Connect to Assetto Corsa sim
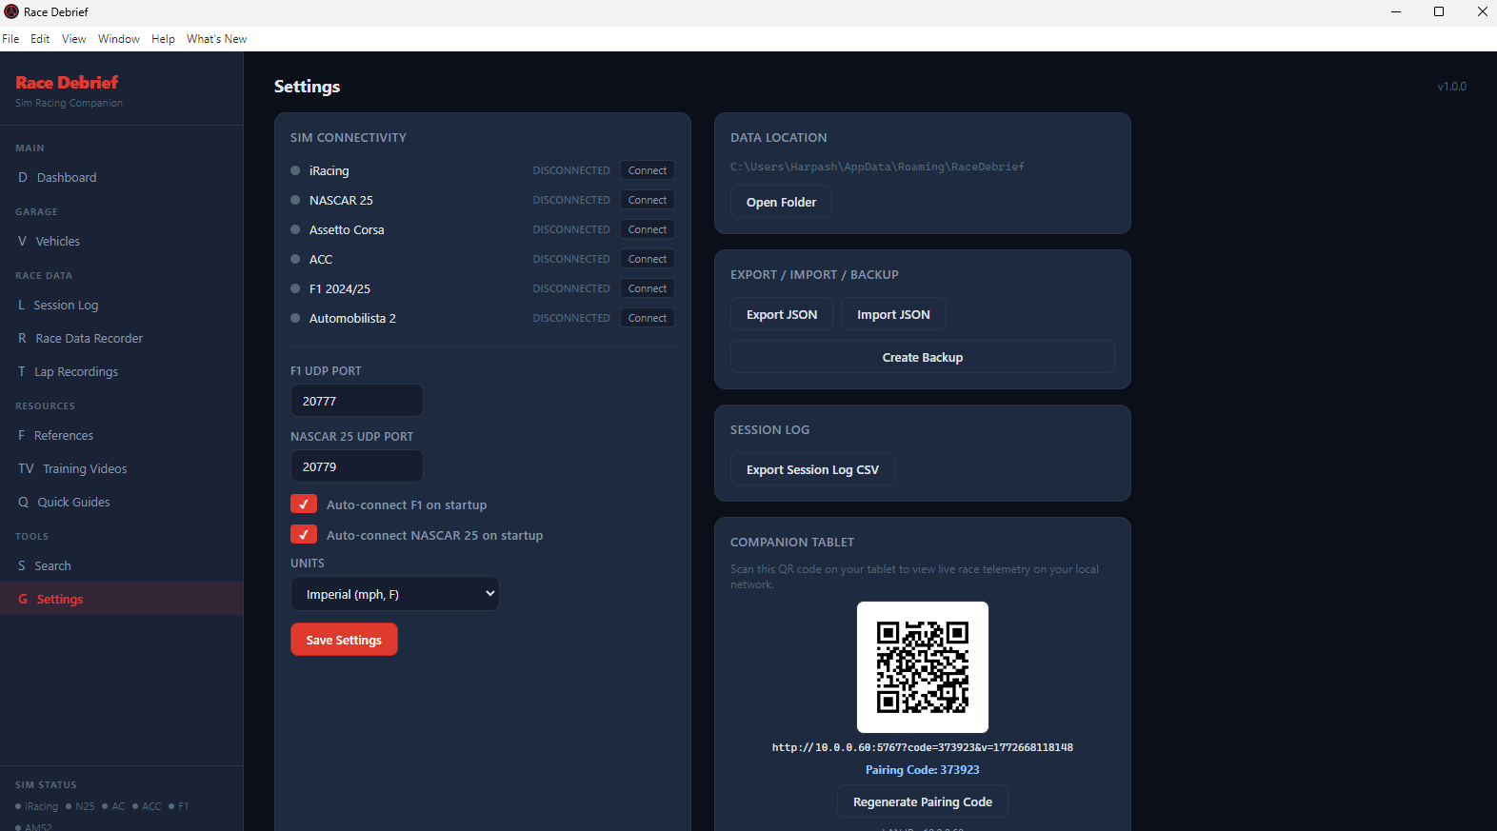The image size is (1497, 831). coord(648,229)
